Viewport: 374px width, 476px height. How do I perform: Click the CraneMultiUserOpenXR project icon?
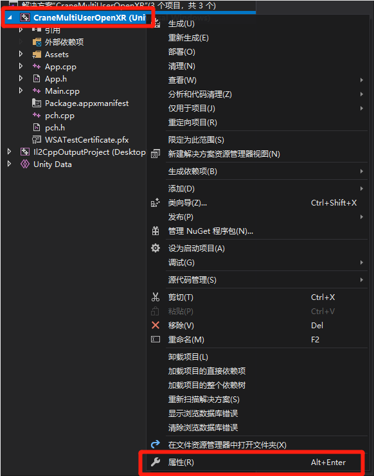tap(25, 17)
